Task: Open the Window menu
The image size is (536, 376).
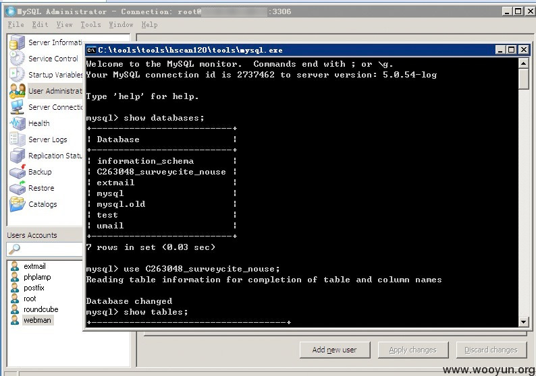Action: (x=121, y=24)
